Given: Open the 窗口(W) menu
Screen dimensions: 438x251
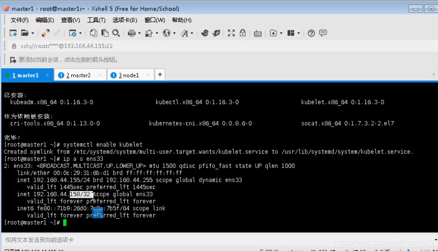Looking at the screenshot, I should [x=155, y=20].
